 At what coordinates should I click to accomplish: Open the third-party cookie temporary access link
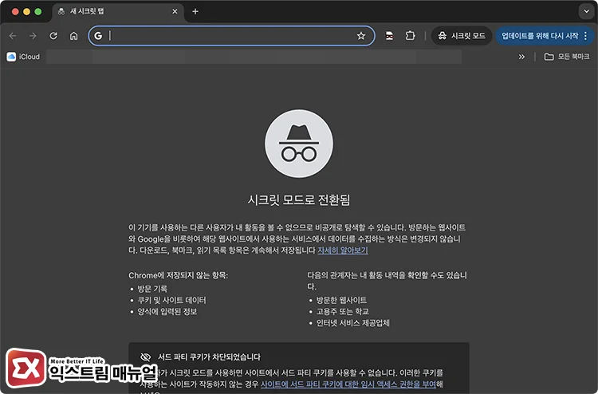coord(348,384)
